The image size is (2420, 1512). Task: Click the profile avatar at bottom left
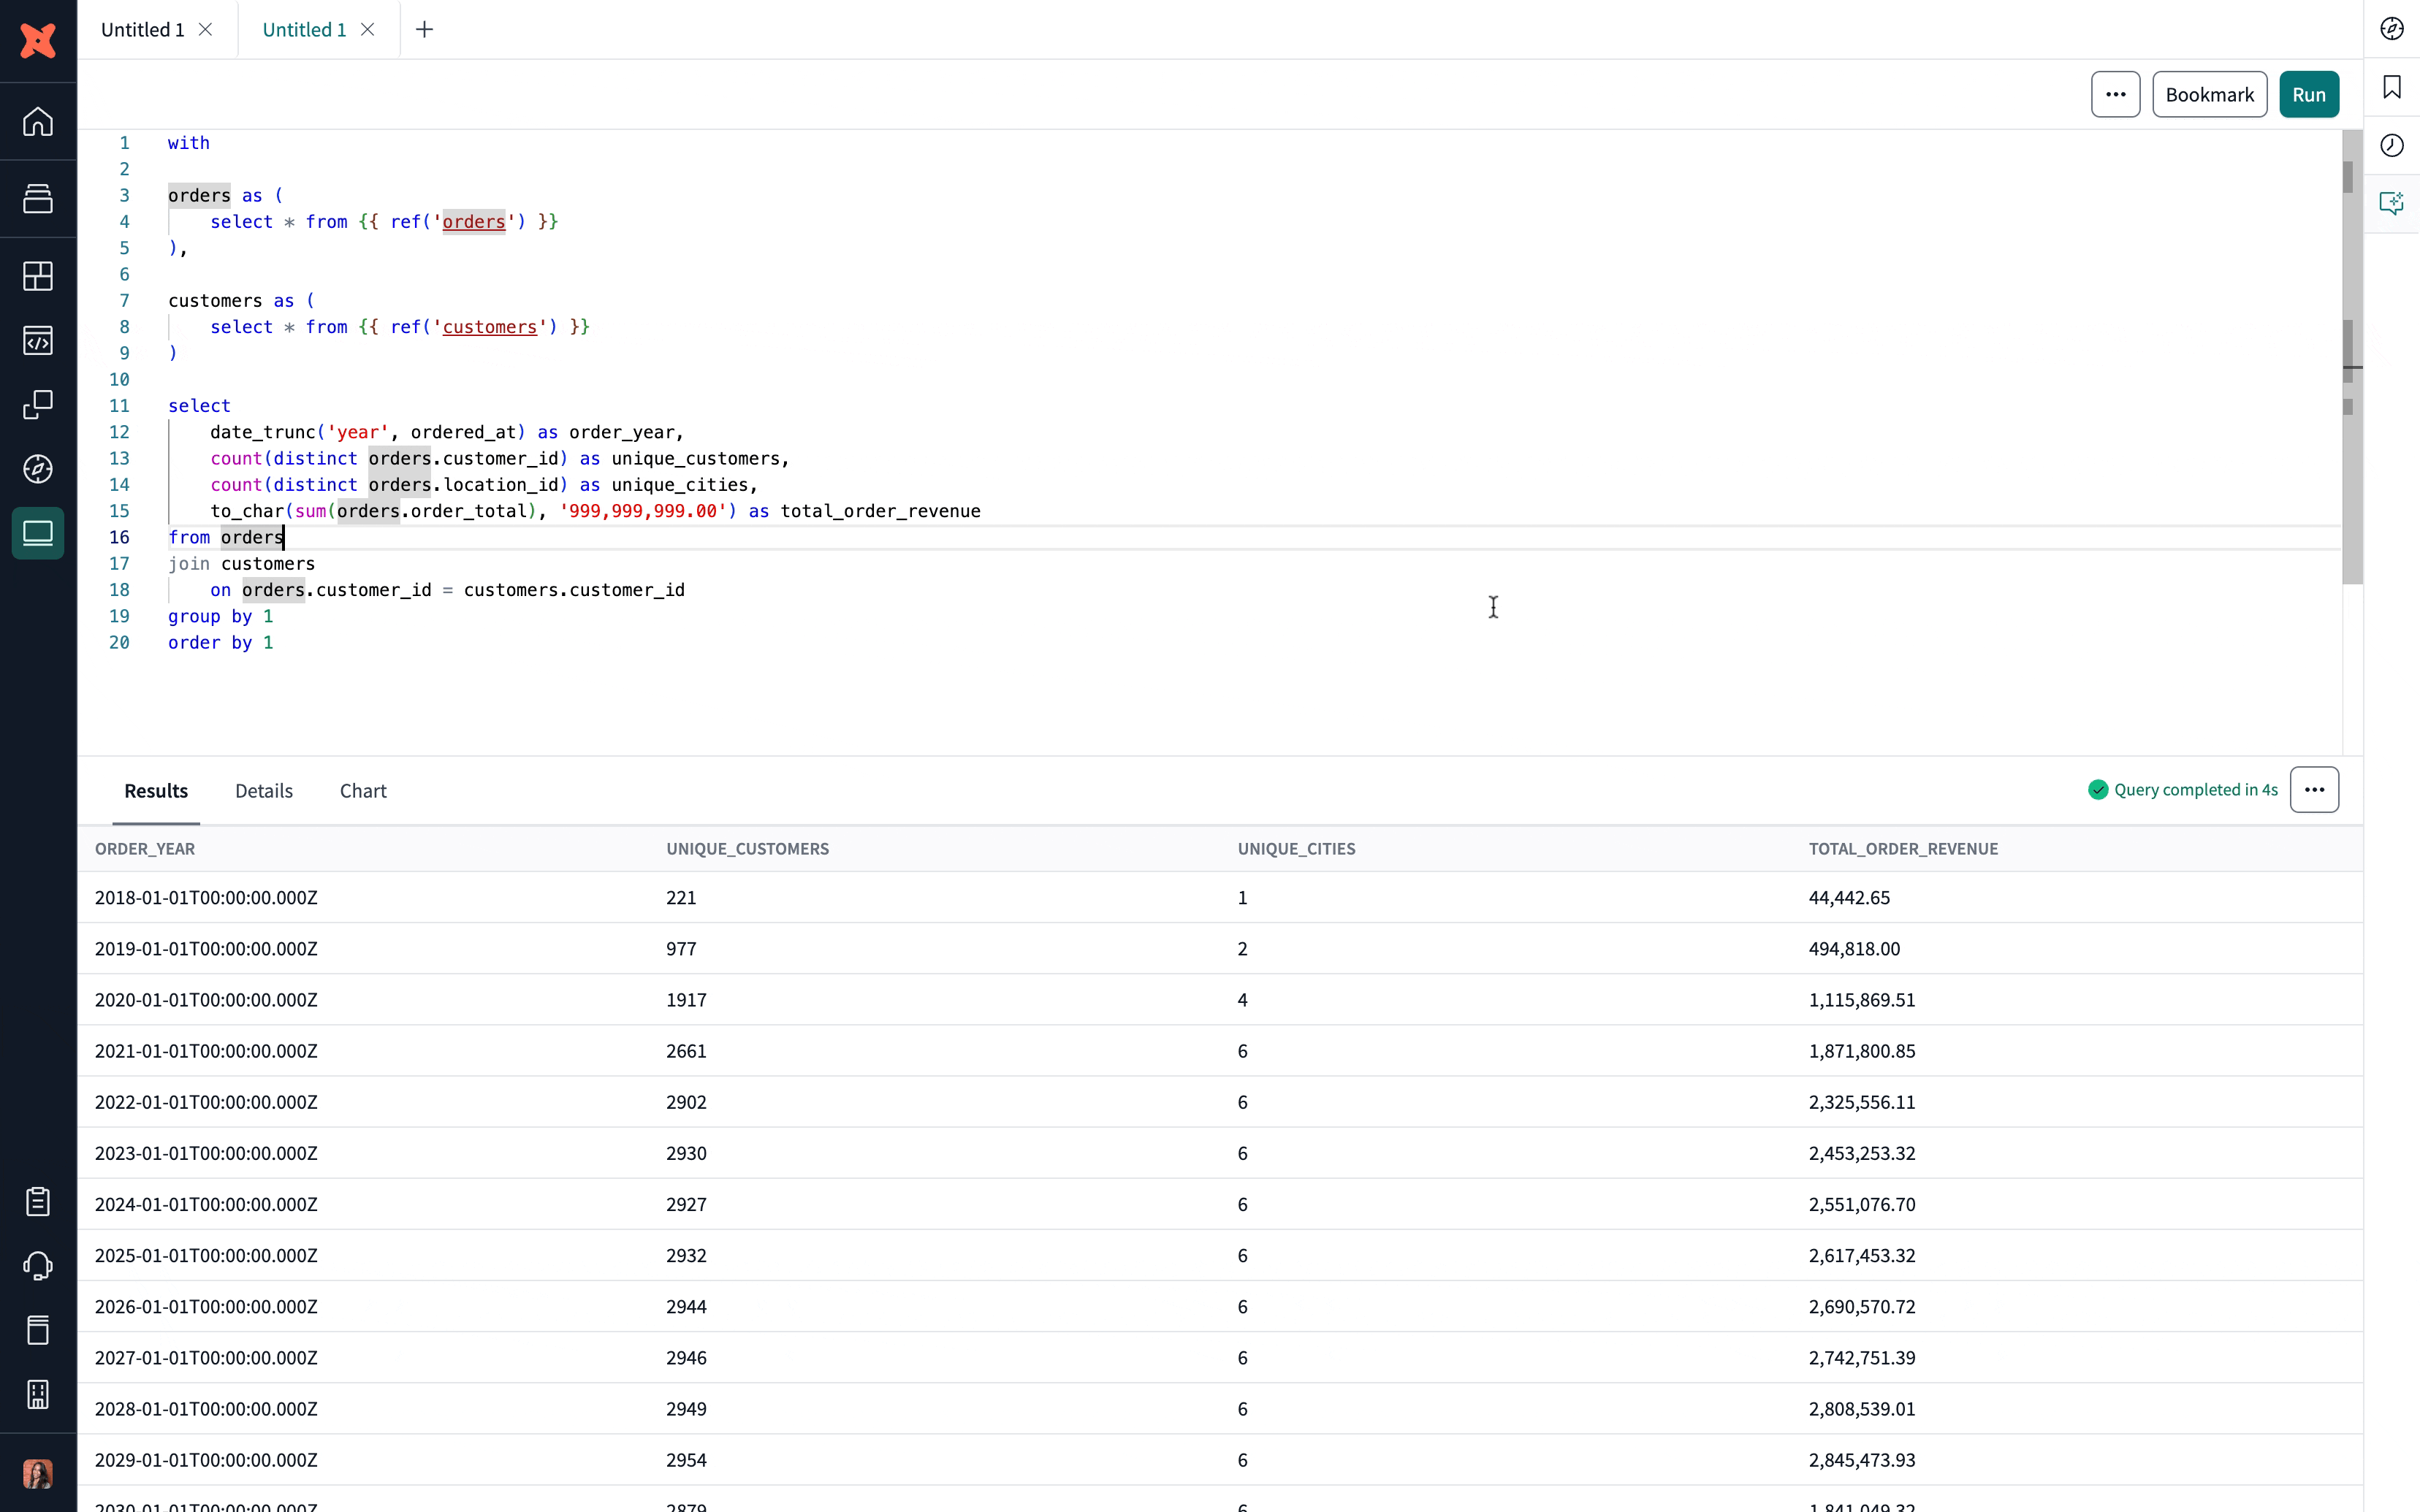[x=37, y=1473]
